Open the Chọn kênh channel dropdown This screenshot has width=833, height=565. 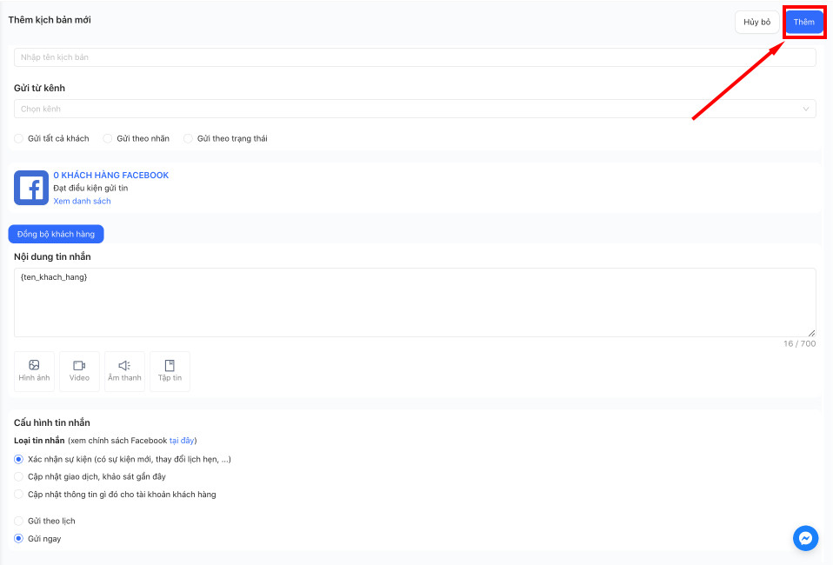pyautogui.click(x=415, y=109)
